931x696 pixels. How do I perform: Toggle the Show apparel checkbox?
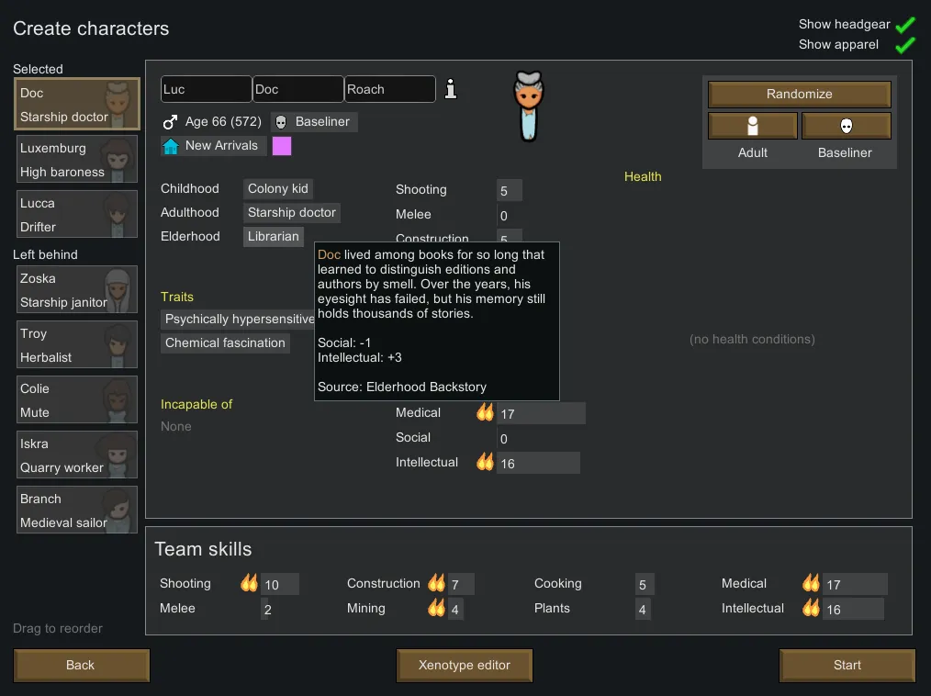(905, 45)
